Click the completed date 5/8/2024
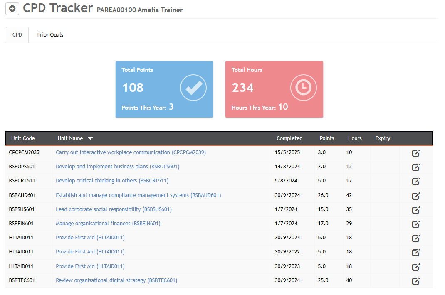The image size is (445, 295). [286, 181]
